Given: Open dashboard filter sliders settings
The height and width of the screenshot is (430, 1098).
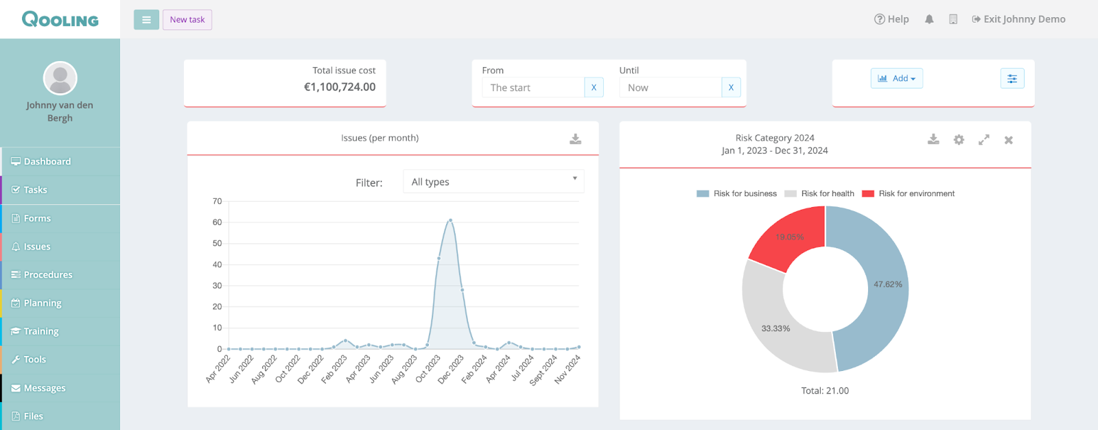Looking at the screenshot, I should (1012, 79).
